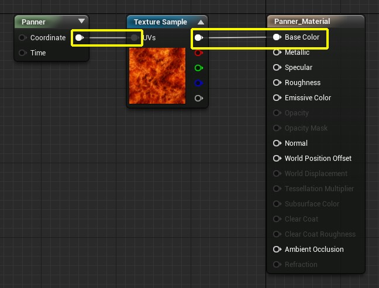This screenshot has width=379, height=288.
Task: Click the "Emissive Color" label
Action: (308, 98)
